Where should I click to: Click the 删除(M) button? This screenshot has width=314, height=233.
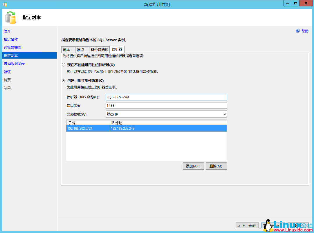[x=216, y=166]
